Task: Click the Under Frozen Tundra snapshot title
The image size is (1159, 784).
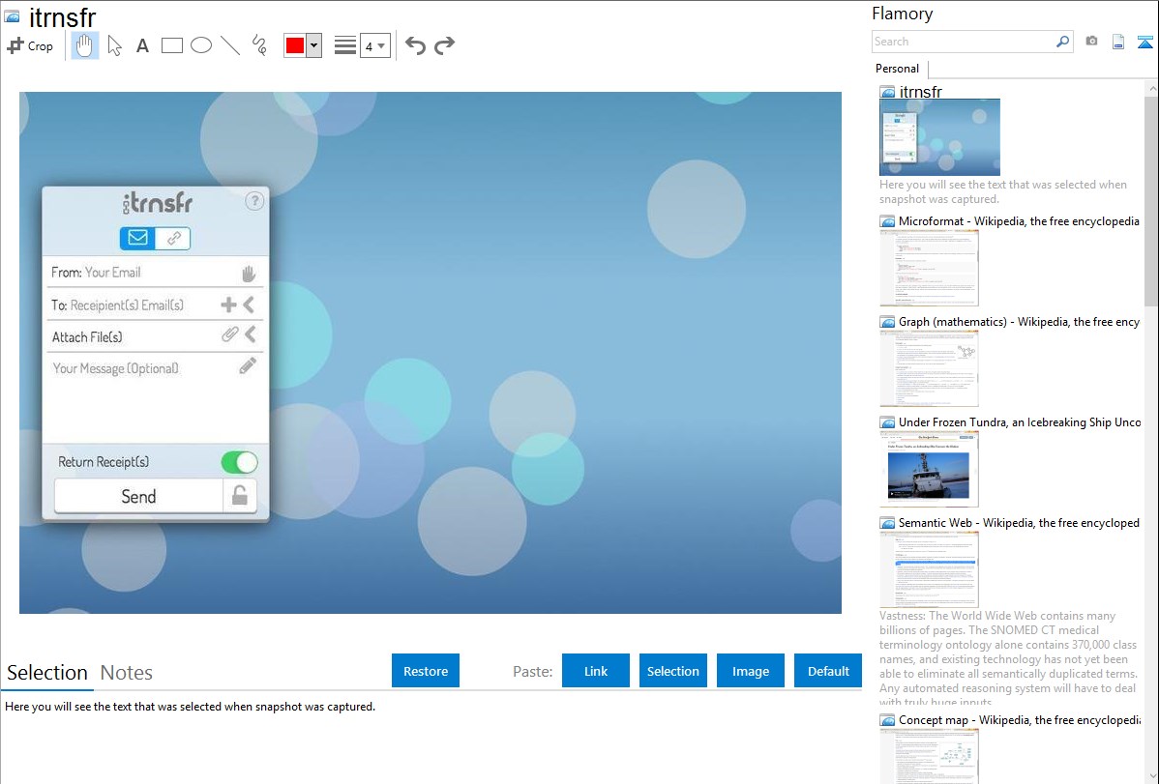Action: [1020, 421]
